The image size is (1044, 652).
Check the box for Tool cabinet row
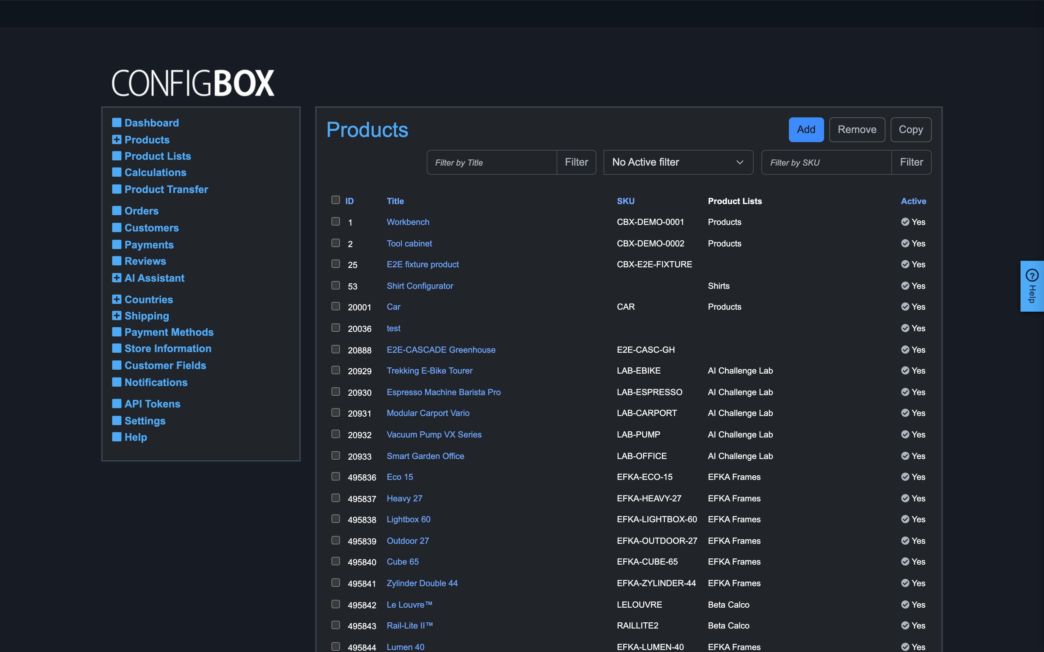[336, 243]
